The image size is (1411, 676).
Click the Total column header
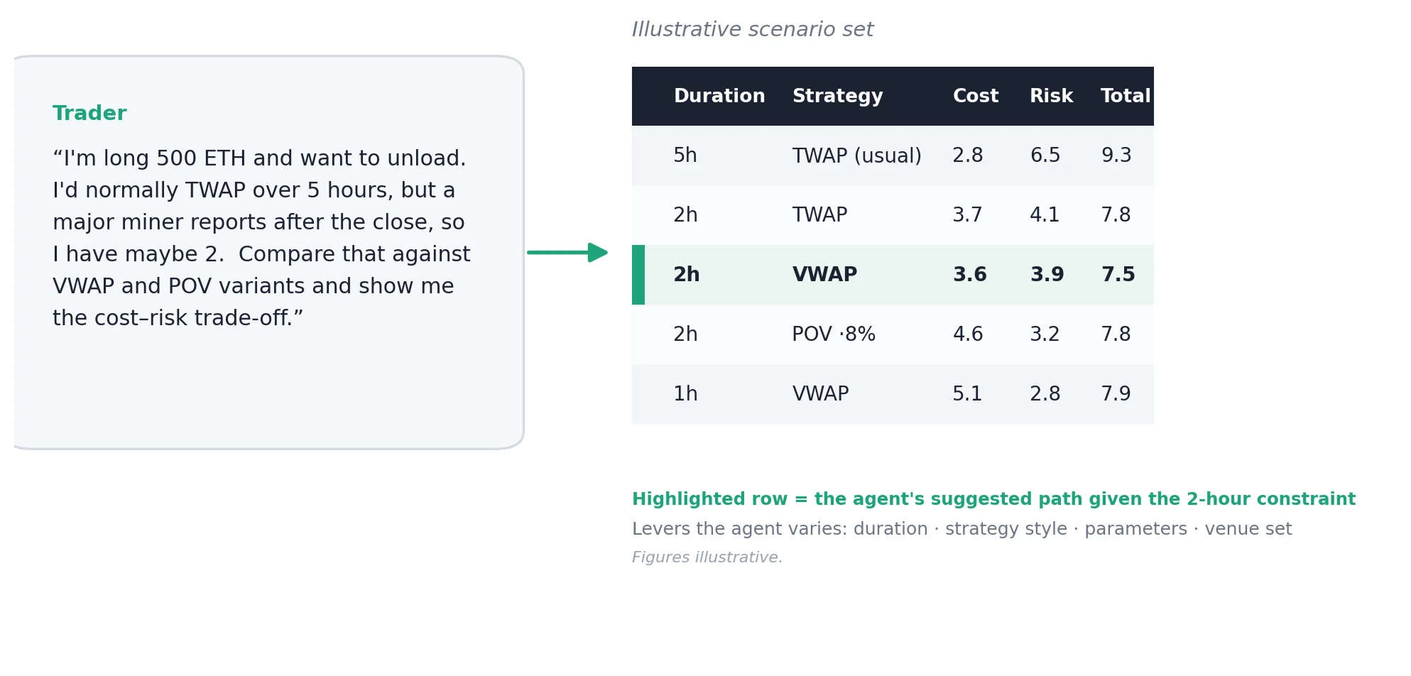1125,96
